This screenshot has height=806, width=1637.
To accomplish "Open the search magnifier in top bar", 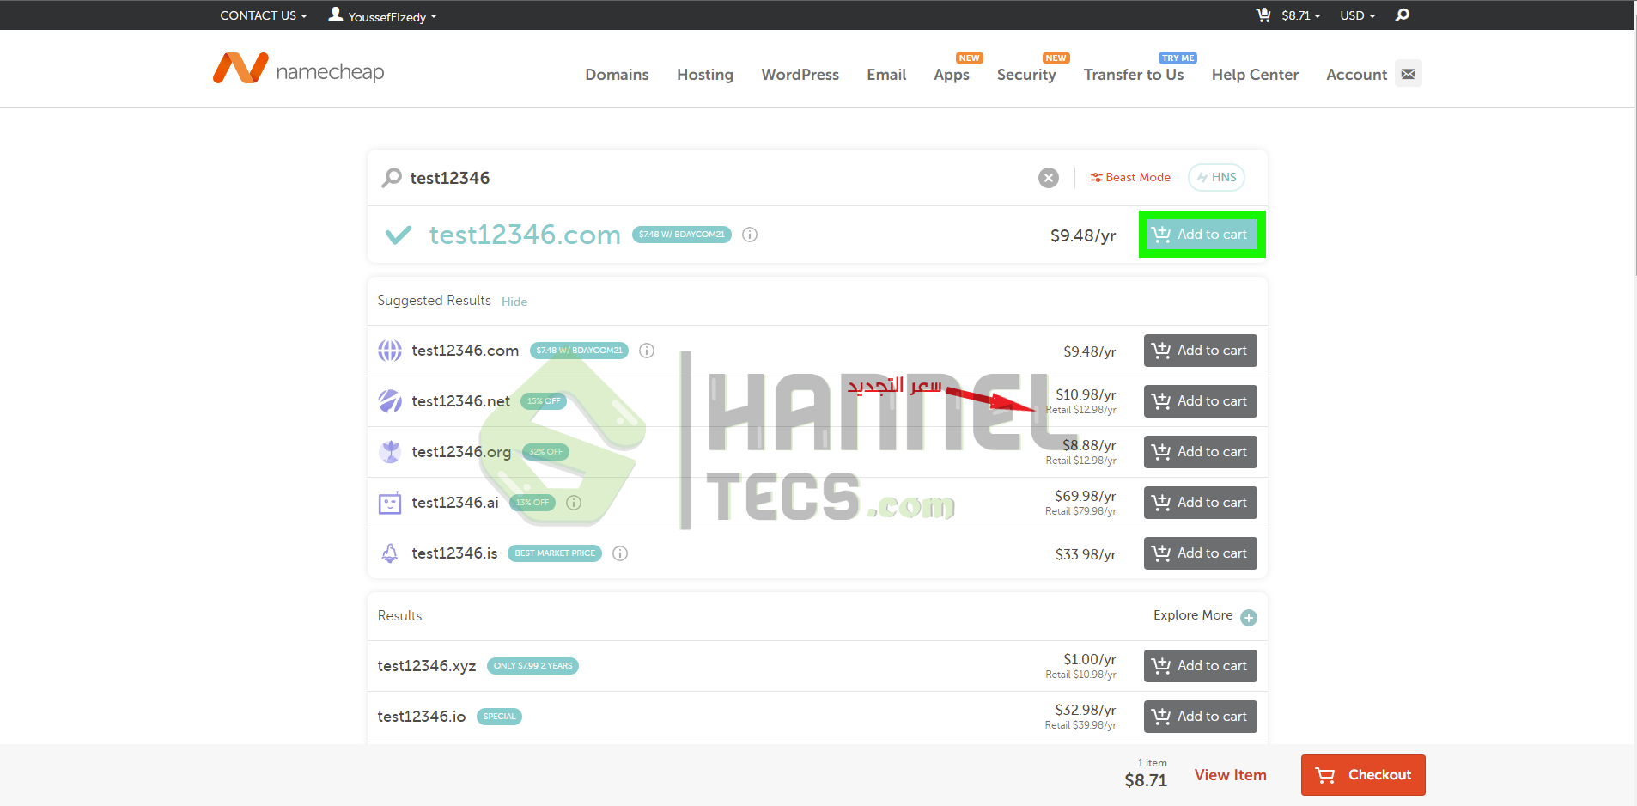I will pyautogui.click(x=1403, y=15).
